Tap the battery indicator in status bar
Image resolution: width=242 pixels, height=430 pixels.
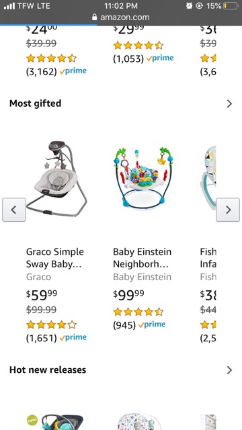coord(230,6)
